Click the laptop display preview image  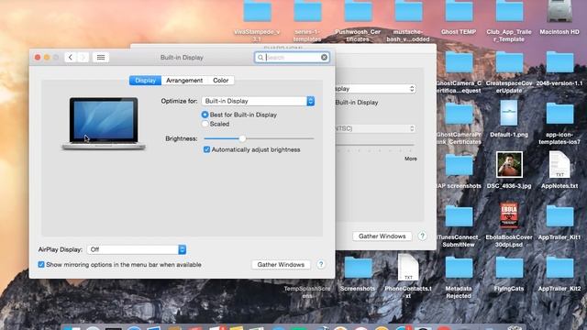tap(104, 124)
